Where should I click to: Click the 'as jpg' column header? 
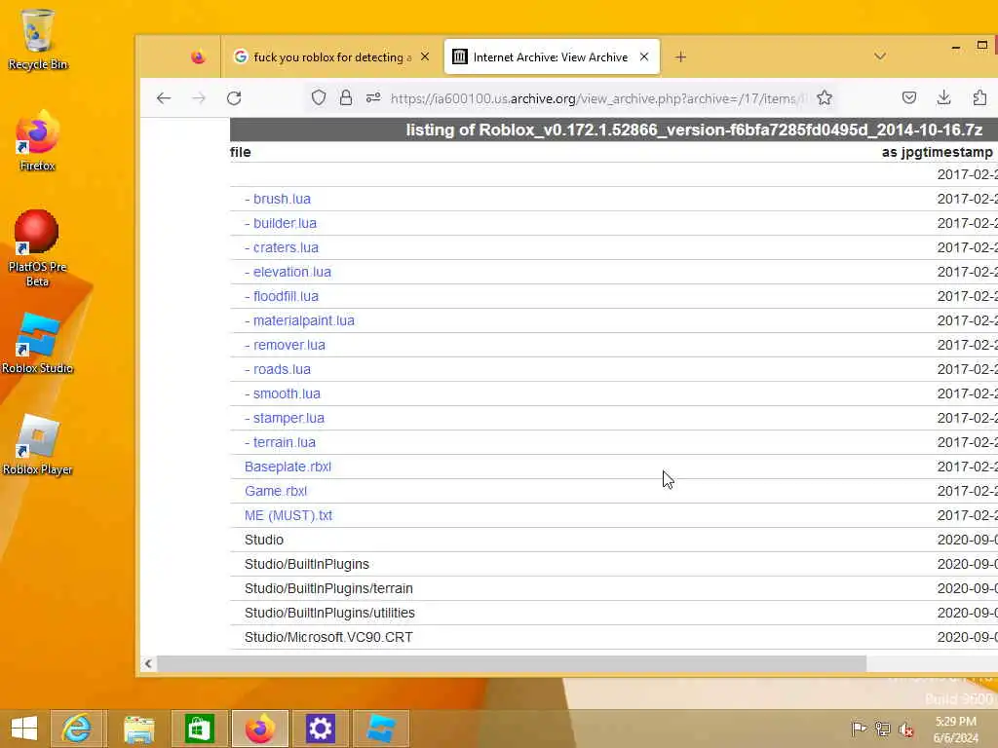[x=898, y=152]
